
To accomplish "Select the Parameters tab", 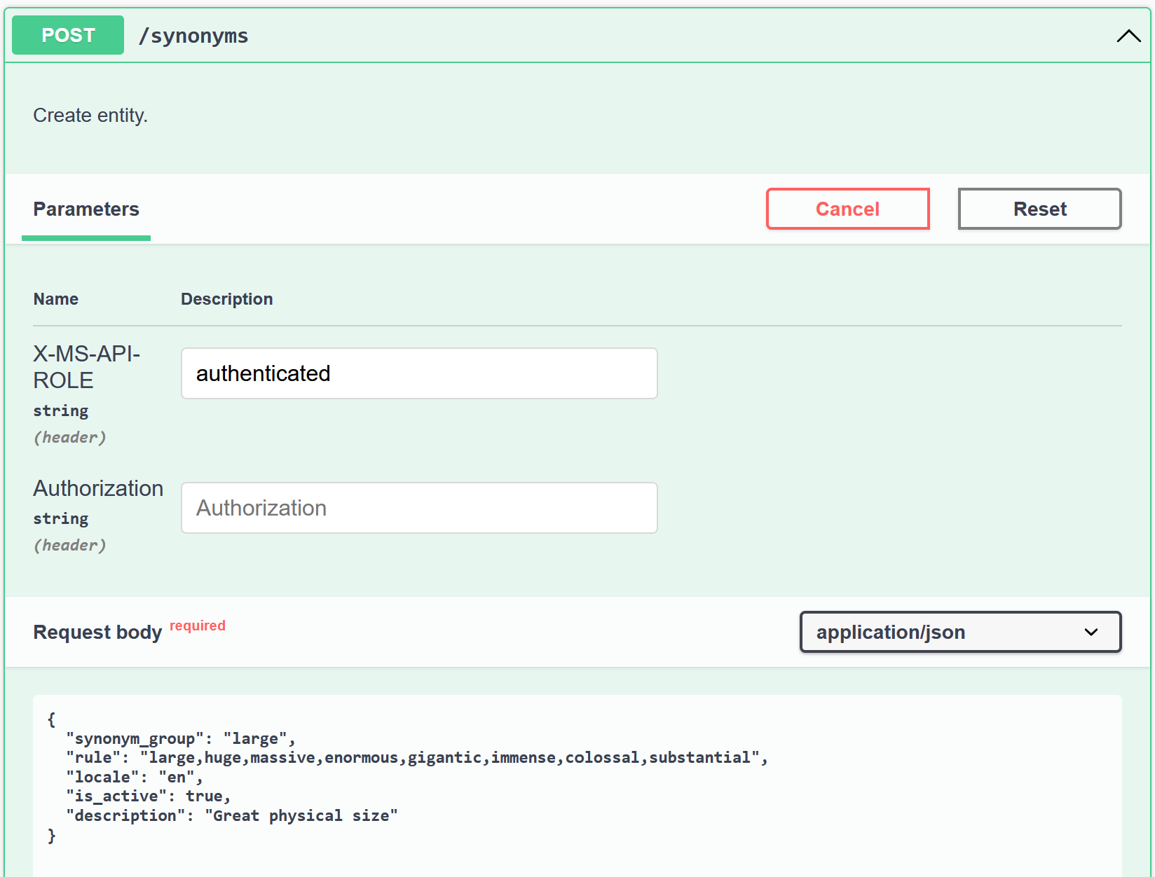I will 86,209.
